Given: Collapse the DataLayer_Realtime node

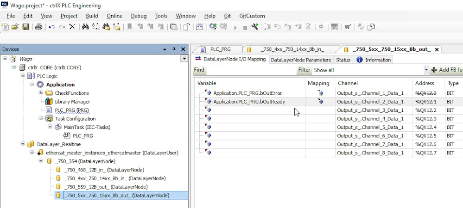Looking at the screenshot, I should pos(23,144).
